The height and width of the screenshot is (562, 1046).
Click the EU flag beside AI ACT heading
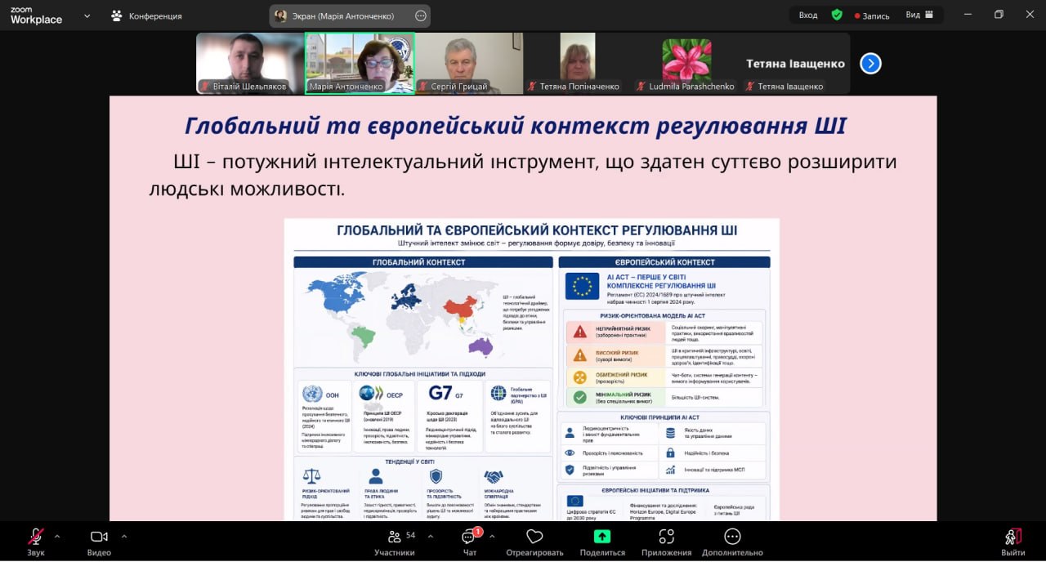tap(583, 285)
